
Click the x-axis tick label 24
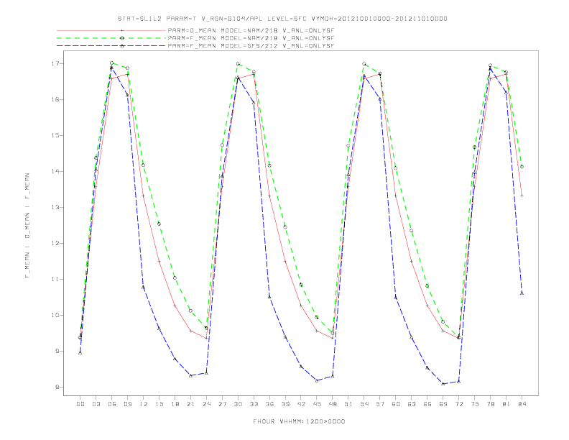click(206, 404)
